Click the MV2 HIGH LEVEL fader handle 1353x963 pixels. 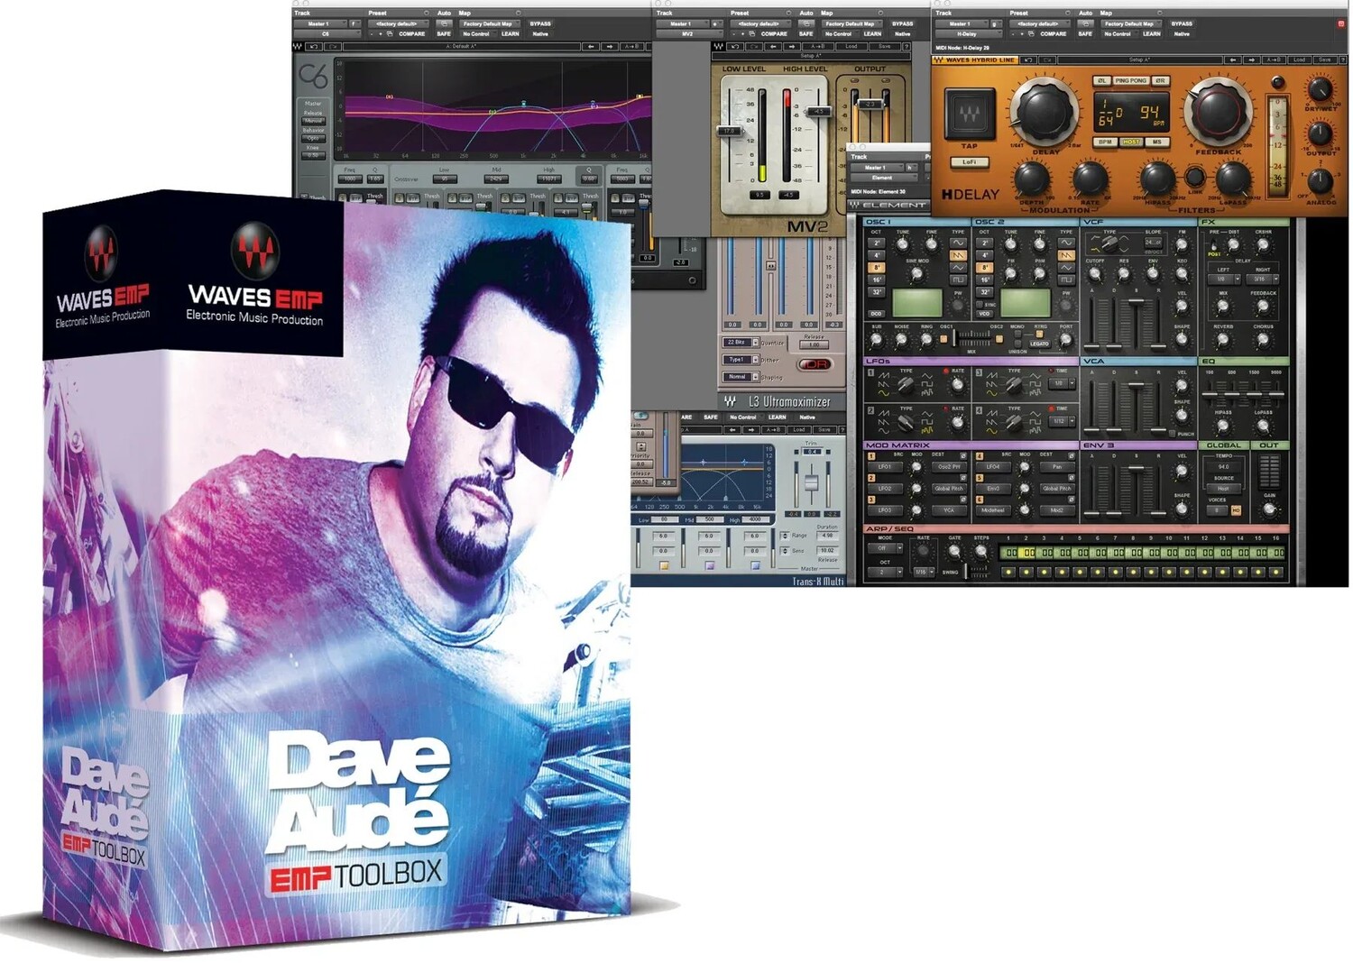816,111
